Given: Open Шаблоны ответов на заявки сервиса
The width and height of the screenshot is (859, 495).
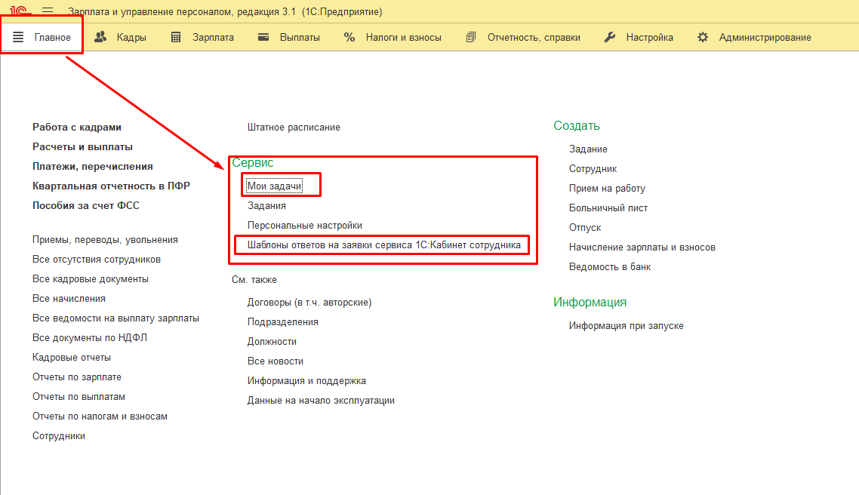Looking at the screenshot, I should (x=384, y=245).
